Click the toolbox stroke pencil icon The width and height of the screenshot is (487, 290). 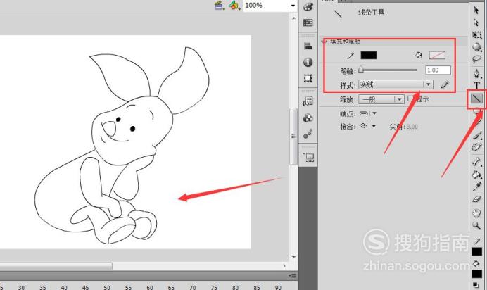tap(476, 241)
